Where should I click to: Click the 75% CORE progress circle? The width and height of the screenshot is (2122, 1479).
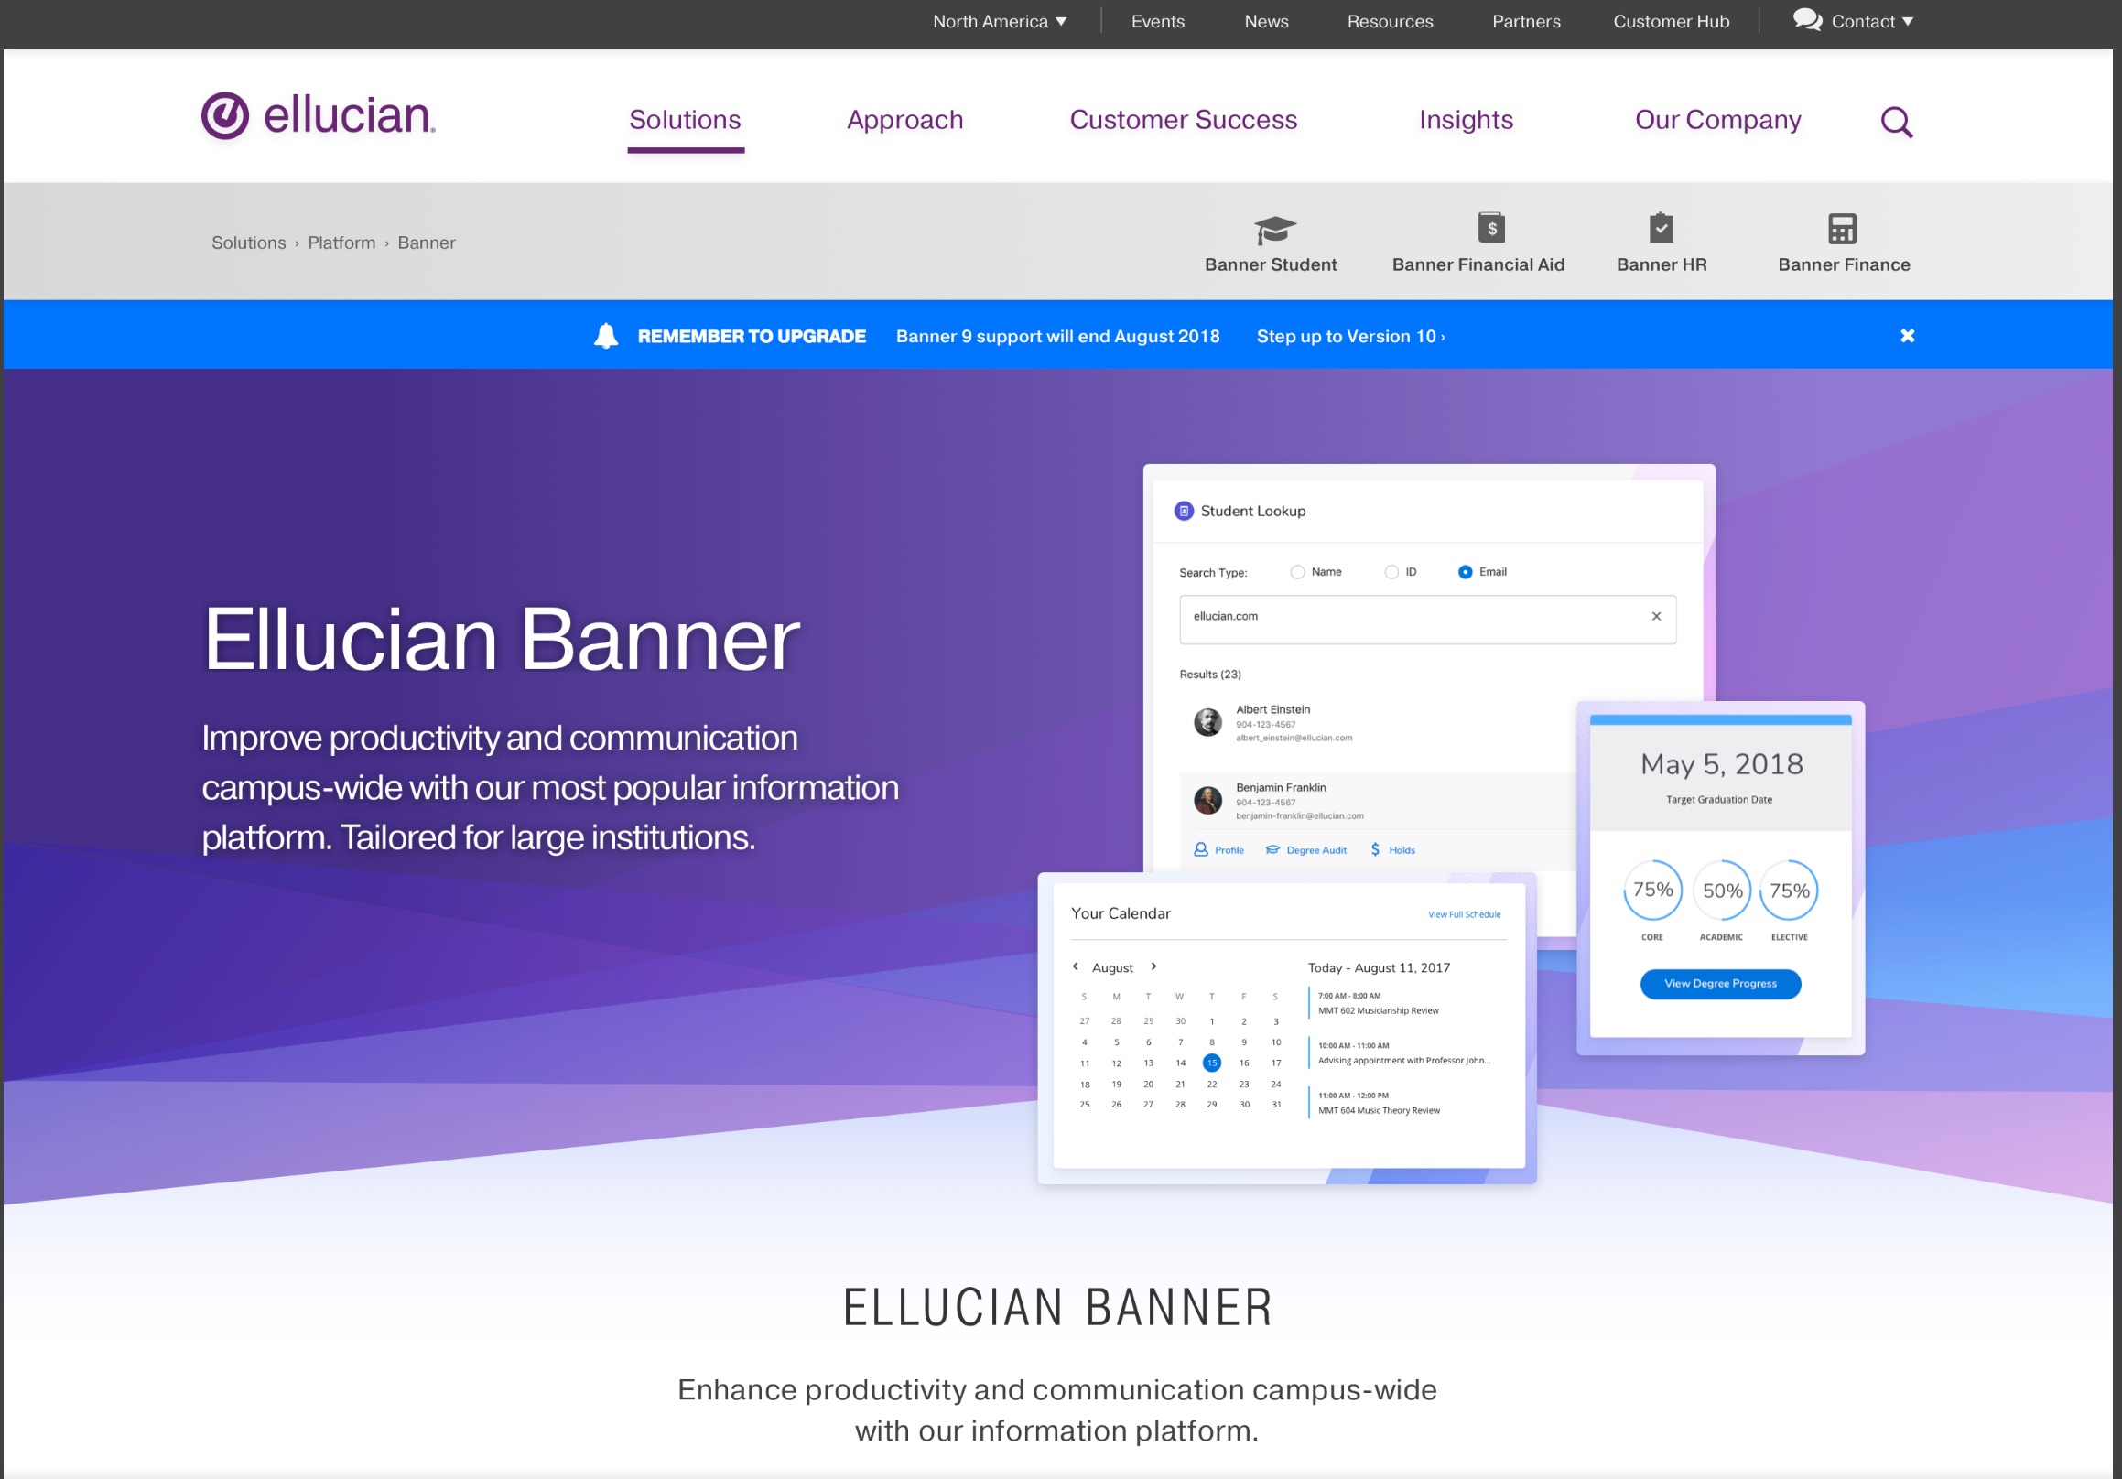(1651, 890)
